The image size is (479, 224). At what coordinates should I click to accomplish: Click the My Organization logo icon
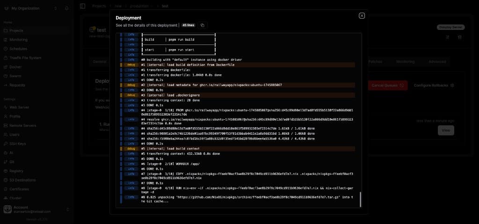pyautogui.click(x=7, y=8)
